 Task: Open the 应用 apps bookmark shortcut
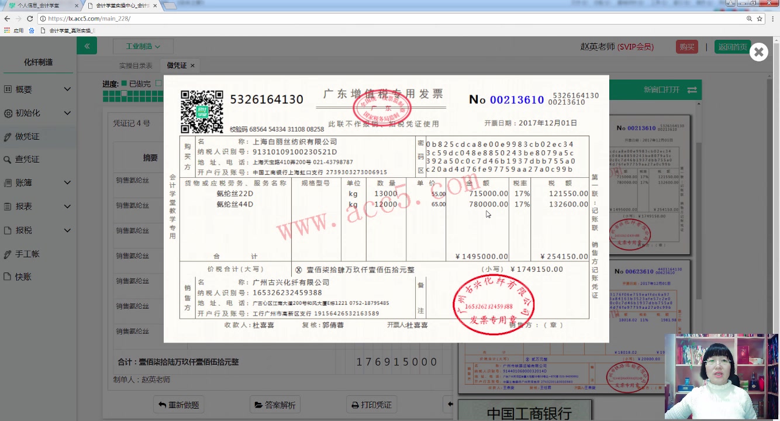pyautogui.click(x=13, y=30)
